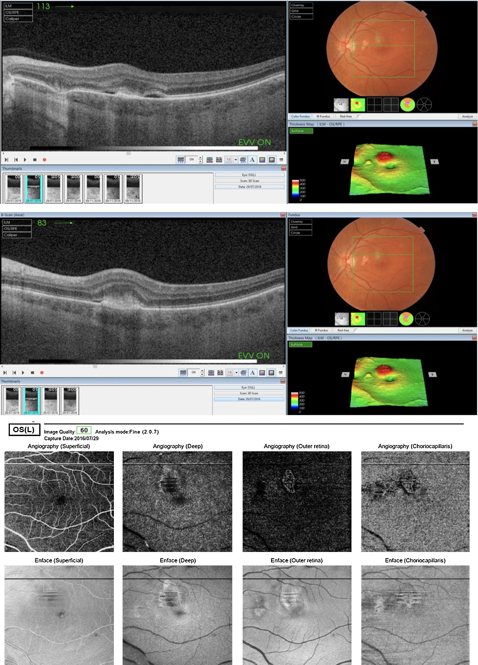Switch to Color Fundus view in top panel

click(300, 116)
